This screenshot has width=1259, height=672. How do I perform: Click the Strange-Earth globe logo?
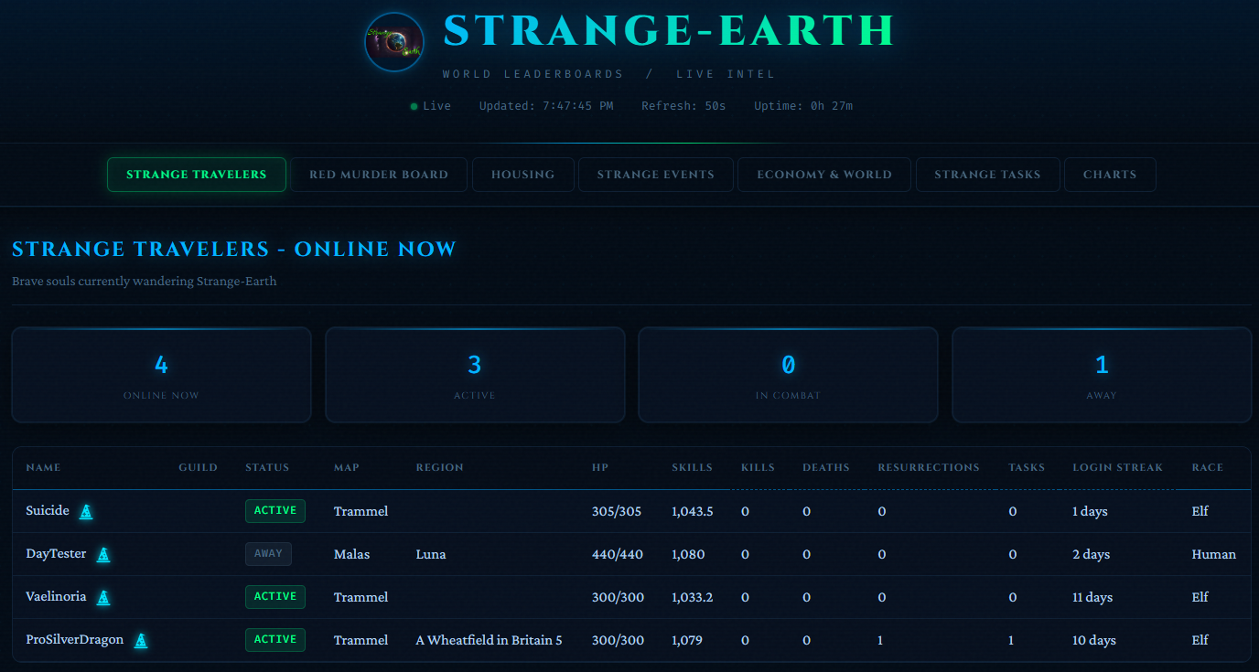[393, 42]
